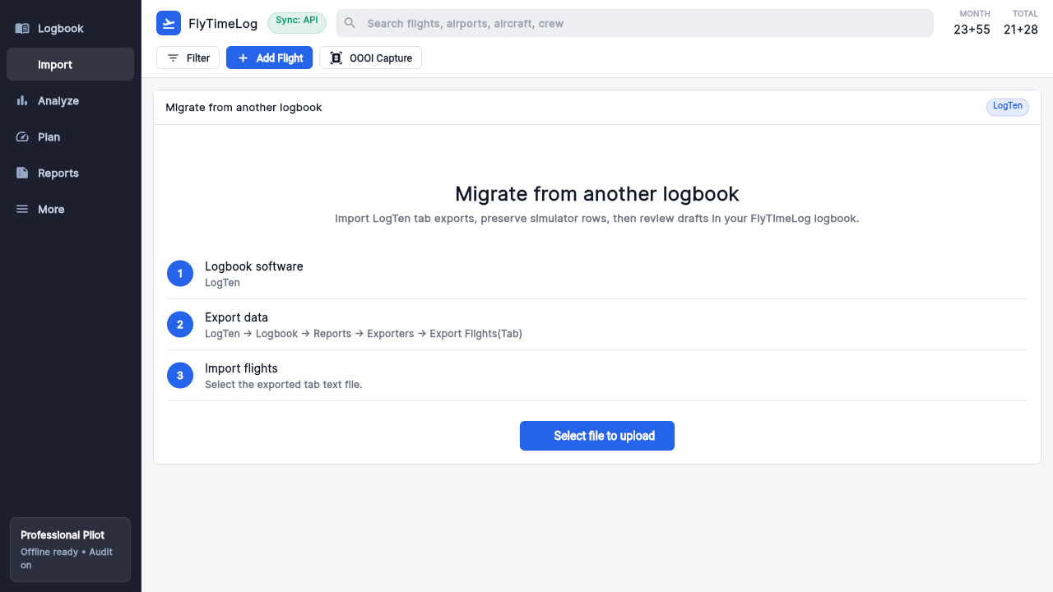Click the Professional Pilot status card
Screen dimensions: 1053x592
[x=70, y=549]
